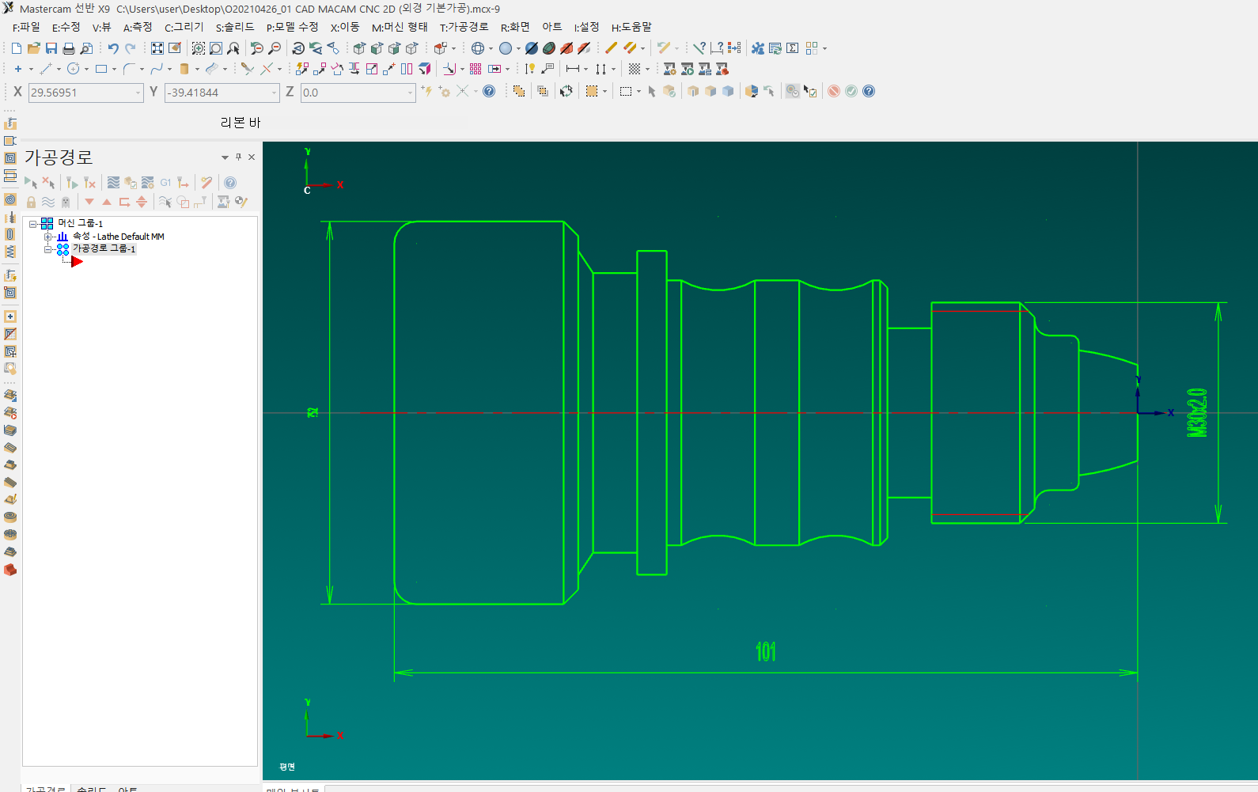This screenshot has height=792, width=1258.
Task: Open the X coordinate dropdown
Action: (138, 93)
